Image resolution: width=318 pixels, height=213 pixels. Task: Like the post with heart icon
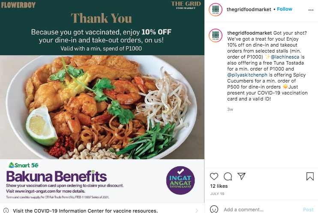pyautogui.click(x=214, y=176)
